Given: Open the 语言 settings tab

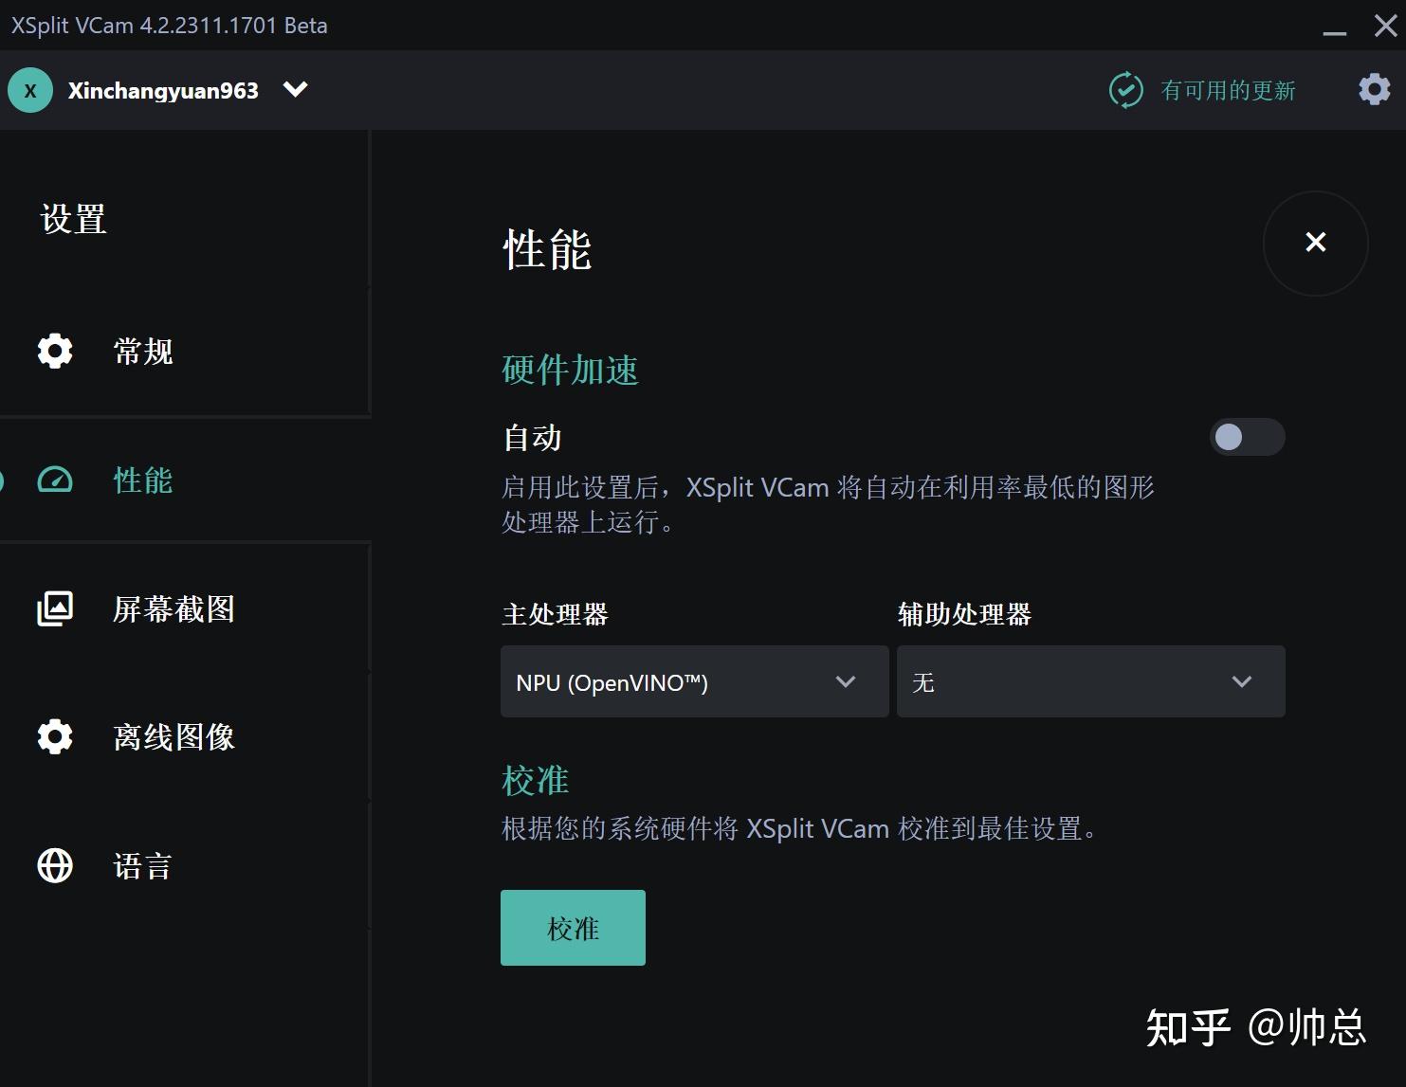Looking at the screenshot, I should point(185,865).
